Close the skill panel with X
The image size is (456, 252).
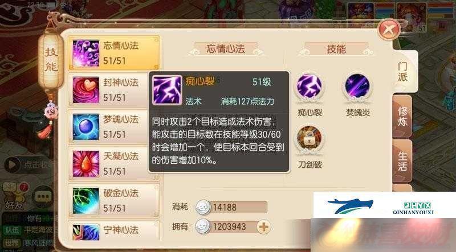click(389, 30)
